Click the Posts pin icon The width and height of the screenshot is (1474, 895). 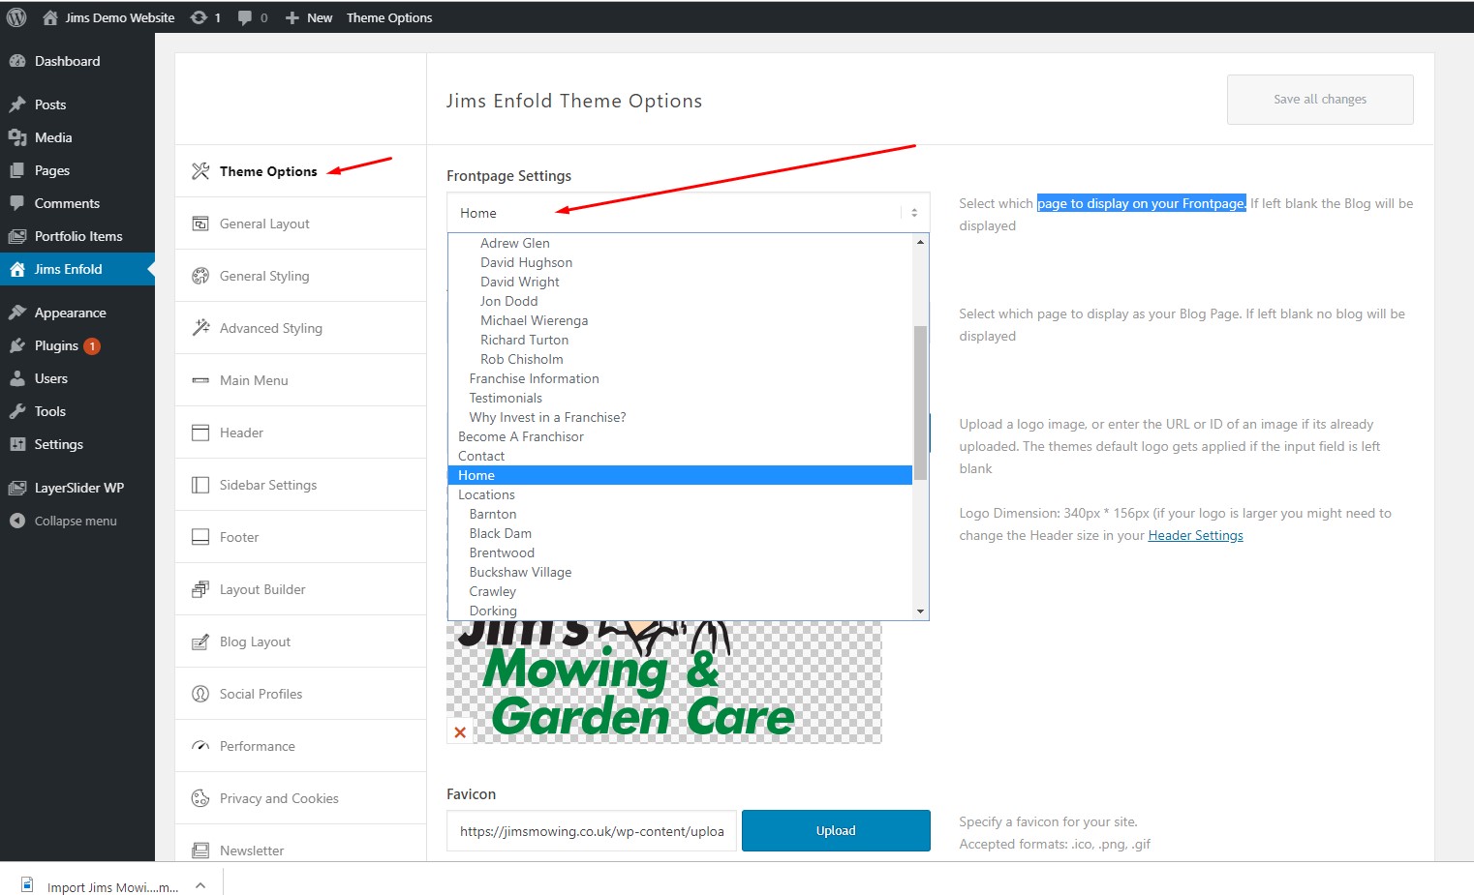coord(17,104)
